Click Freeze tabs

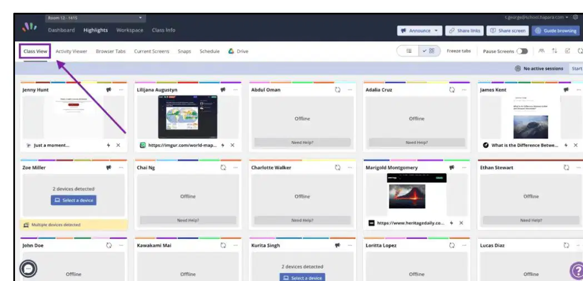pyautogui.click(x=459, y=51)
